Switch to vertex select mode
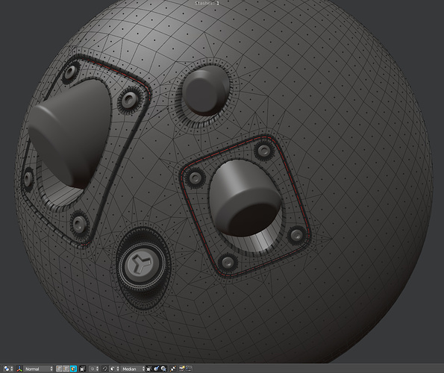 59,369
